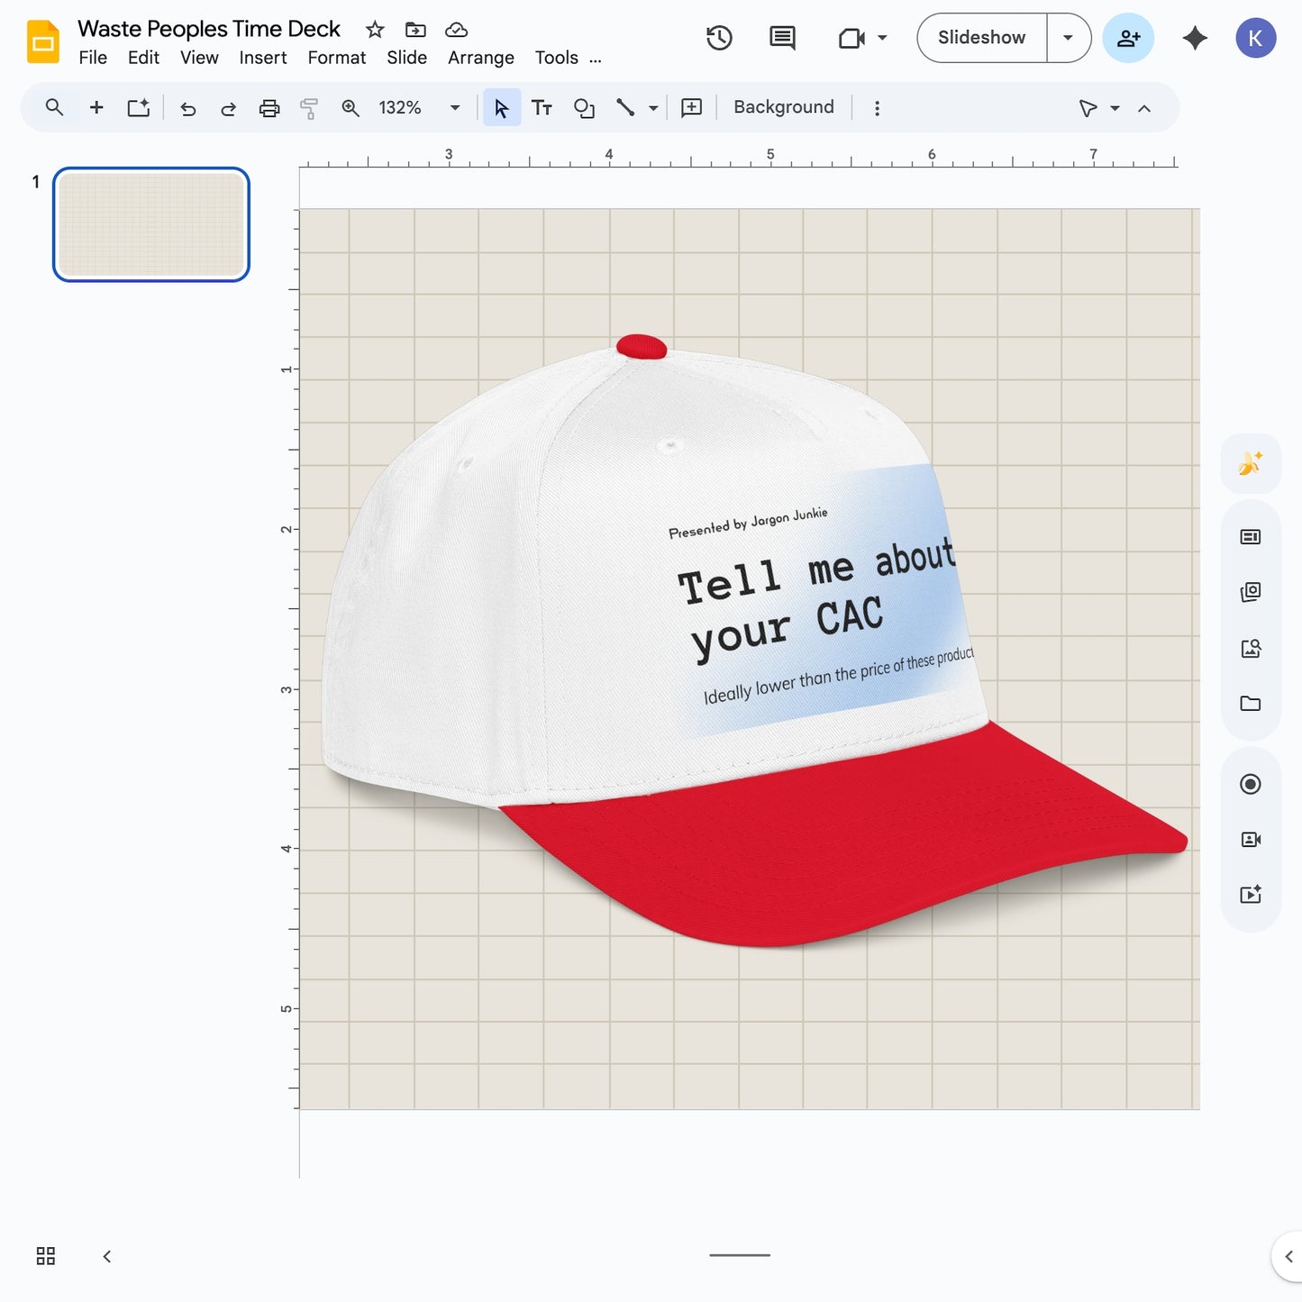Open the Gemini banana side panel icon
Viewport: 1302px width, 1302px height.
[1250, 462]
